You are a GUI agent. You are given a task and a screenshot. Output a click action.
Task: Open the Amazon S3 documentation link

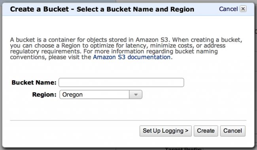132,57
